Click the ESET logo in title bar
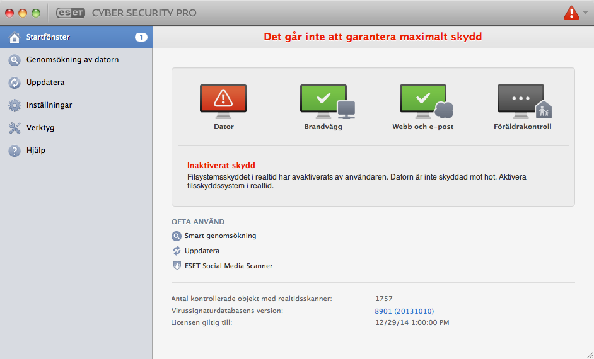This screenshot has height=359, width=594. 71,13
